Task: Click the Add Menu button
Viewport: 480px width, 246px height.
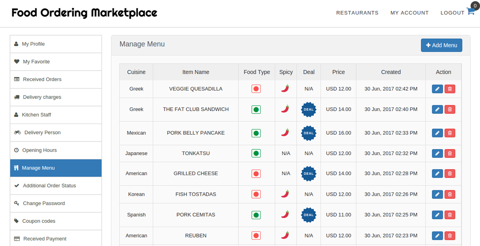Action: click(442, 45)
